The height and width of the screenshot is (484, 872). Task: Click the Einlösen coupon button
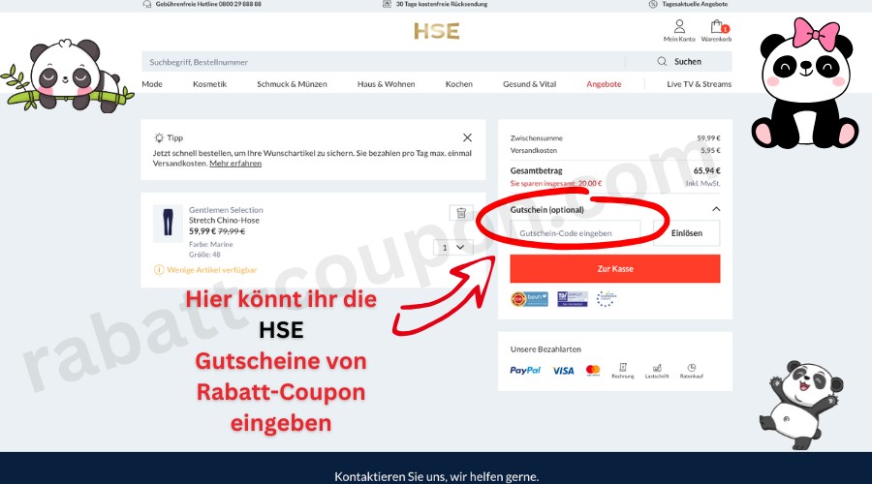click(x=686, y=233)
